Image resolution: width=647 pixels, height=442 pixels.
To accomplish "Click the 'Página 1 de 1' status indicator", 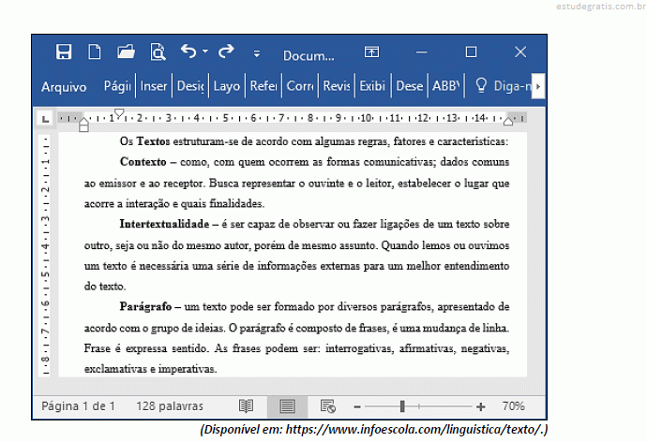I will (x=78, y=406).
